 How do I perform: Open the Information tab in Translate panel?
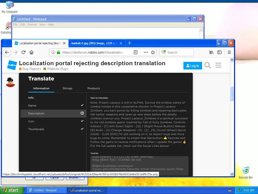coord(41,88)
